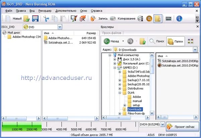Viewport: 201px width, 138px height.
Task: Open the blue information icon
Action: pos(179,19)
